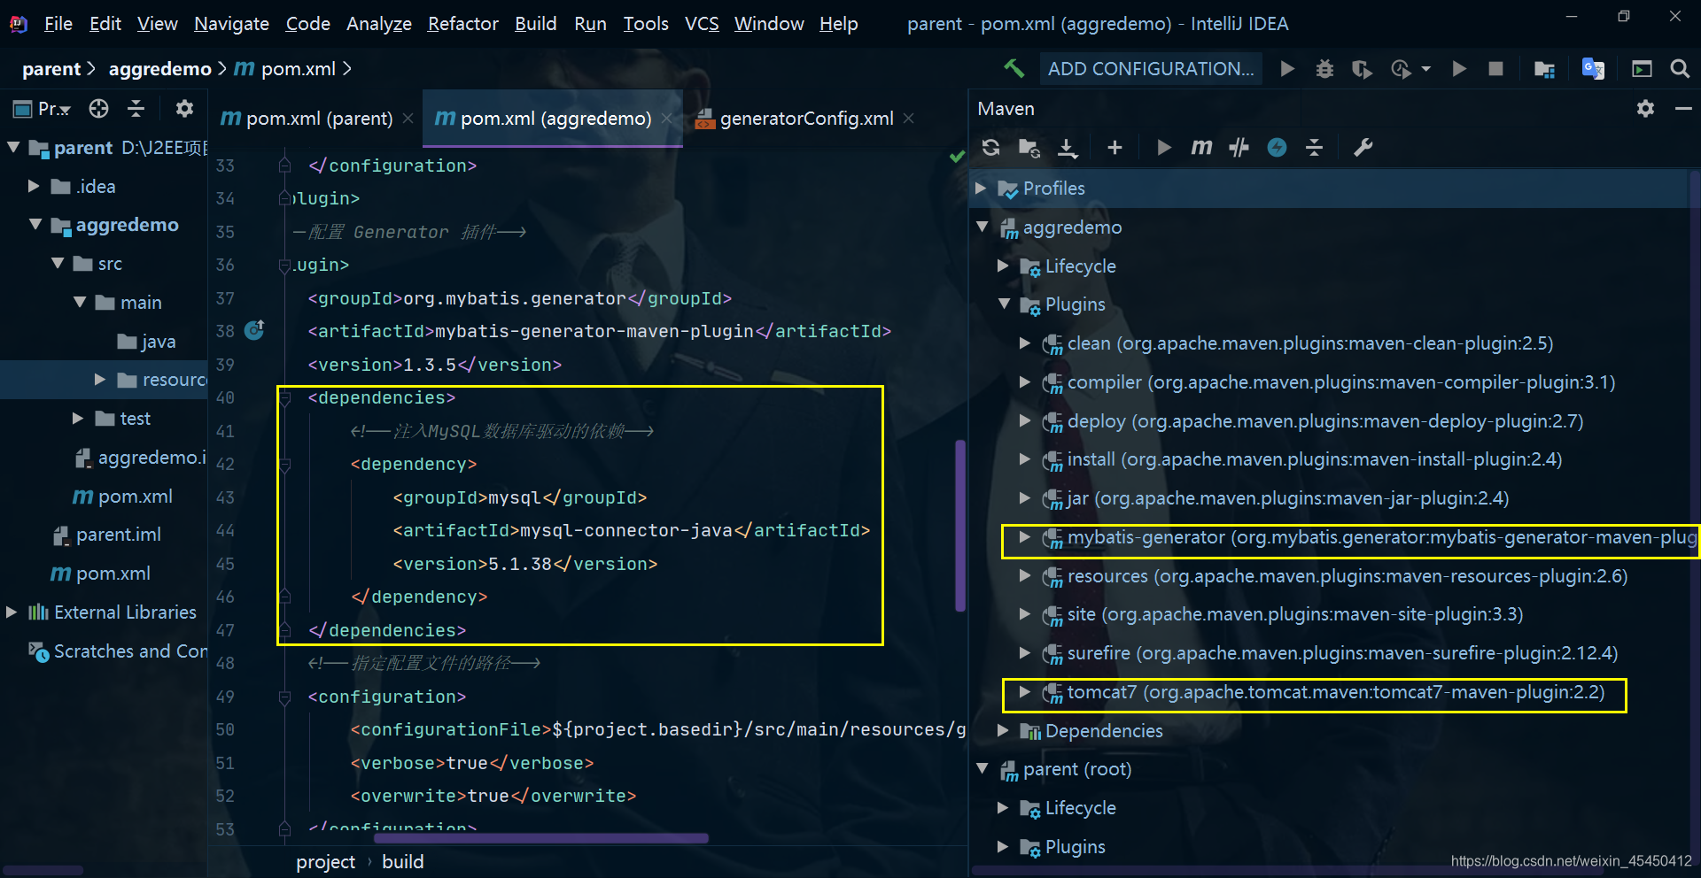The width and height of the screenshot is (1701, 878).
Task: Open the Refactor menu
Action: click(463, 24)
